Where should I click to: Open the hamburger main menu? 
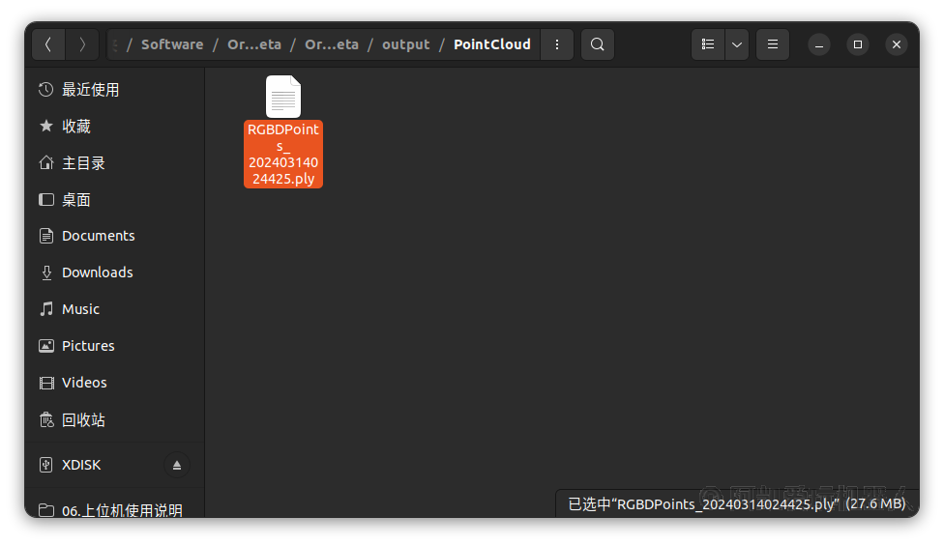772,44
